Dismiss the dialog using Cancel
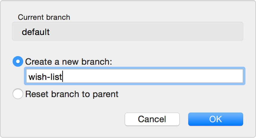This screenshot has height=138, width=256. click(x=152, y=119)
